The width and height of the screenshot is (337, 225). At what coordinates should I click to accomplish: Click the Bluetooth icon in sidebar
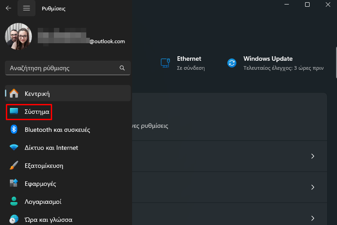coord(14,129)
